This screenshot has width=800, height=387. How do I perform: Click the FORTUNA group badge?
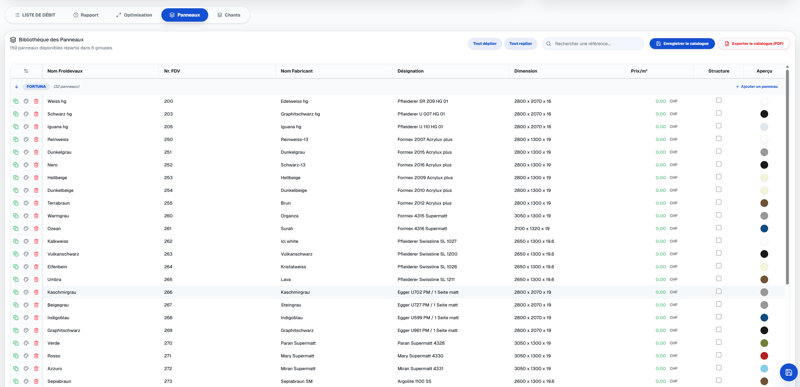(x=36, y=87)
